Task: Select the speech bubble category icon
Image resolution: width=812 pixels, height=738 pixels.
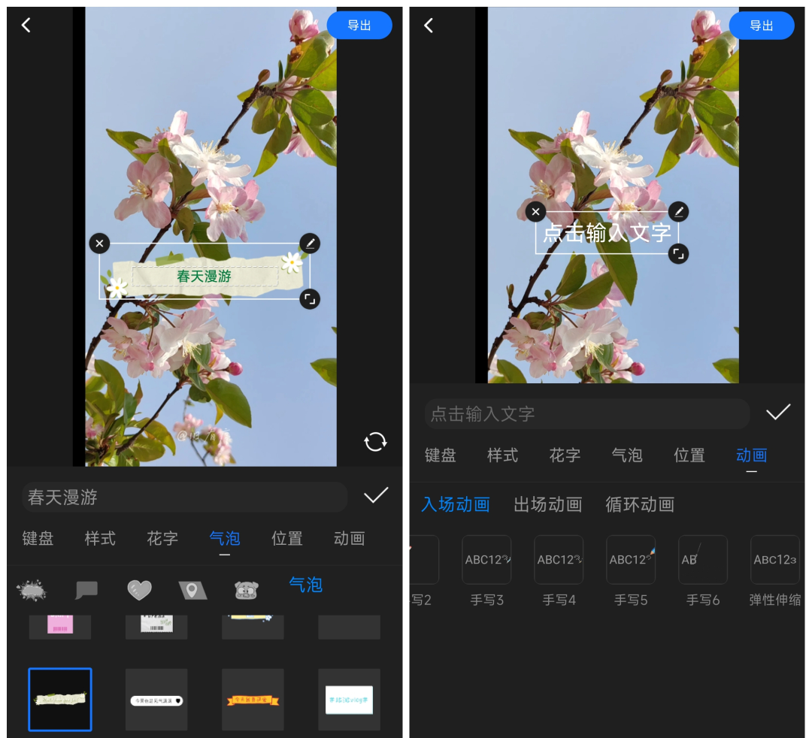Action: click(x=86, y=590)
